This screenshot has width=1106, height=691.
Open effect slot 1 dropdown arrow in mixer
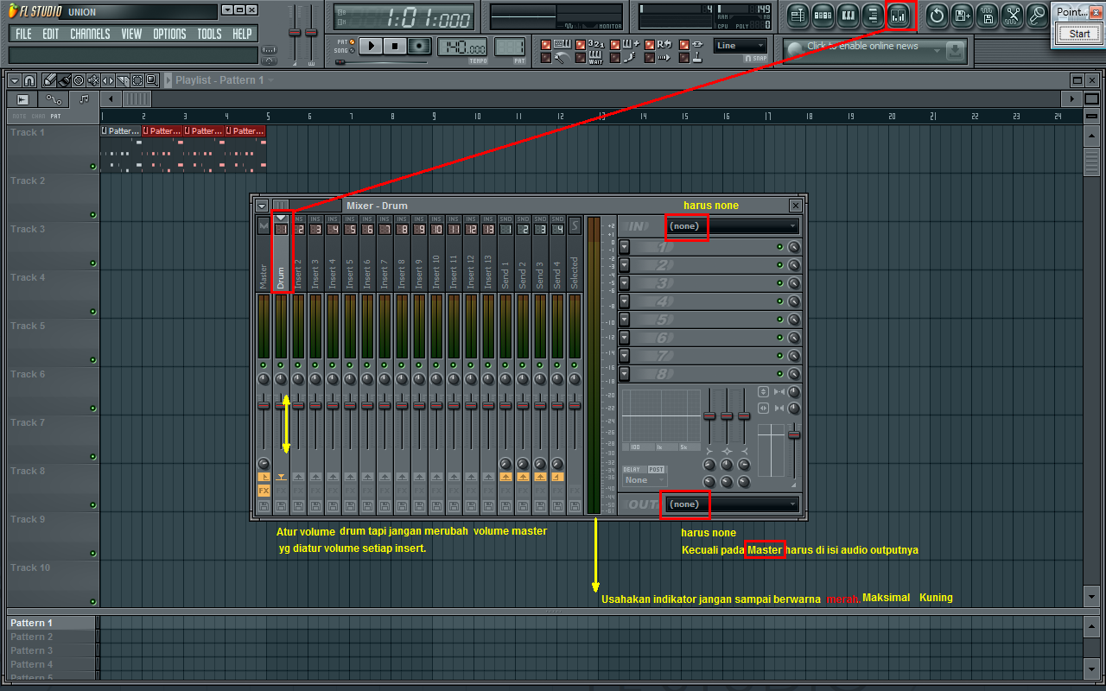625,247
